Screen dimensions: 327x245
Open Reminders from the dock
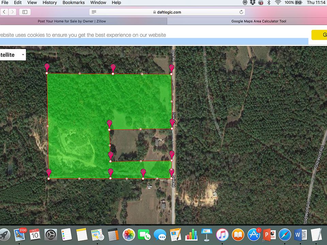[66, 235]
